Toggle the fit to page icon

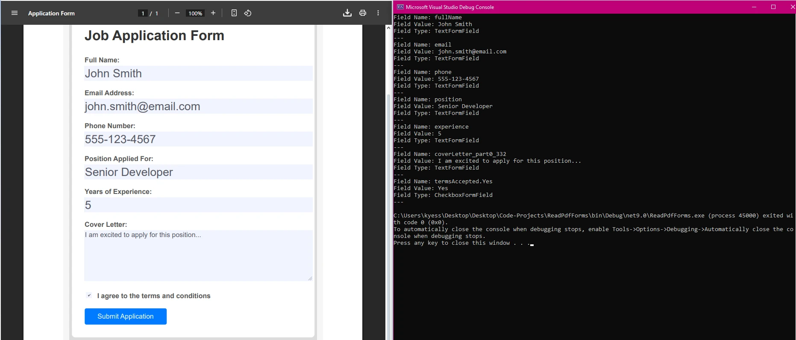click(234, 13)
